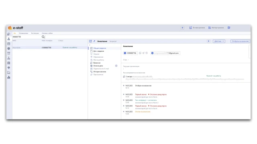
Task: Click the plus button in top header
Action: (182, 28)
